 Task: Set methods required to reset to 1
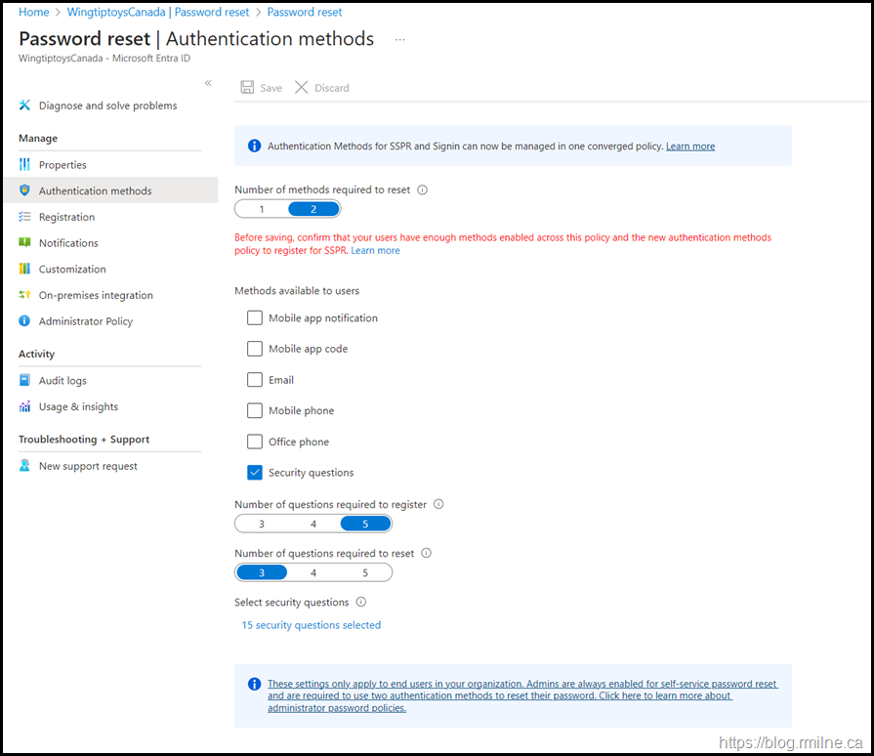click(x=262, y=209)
